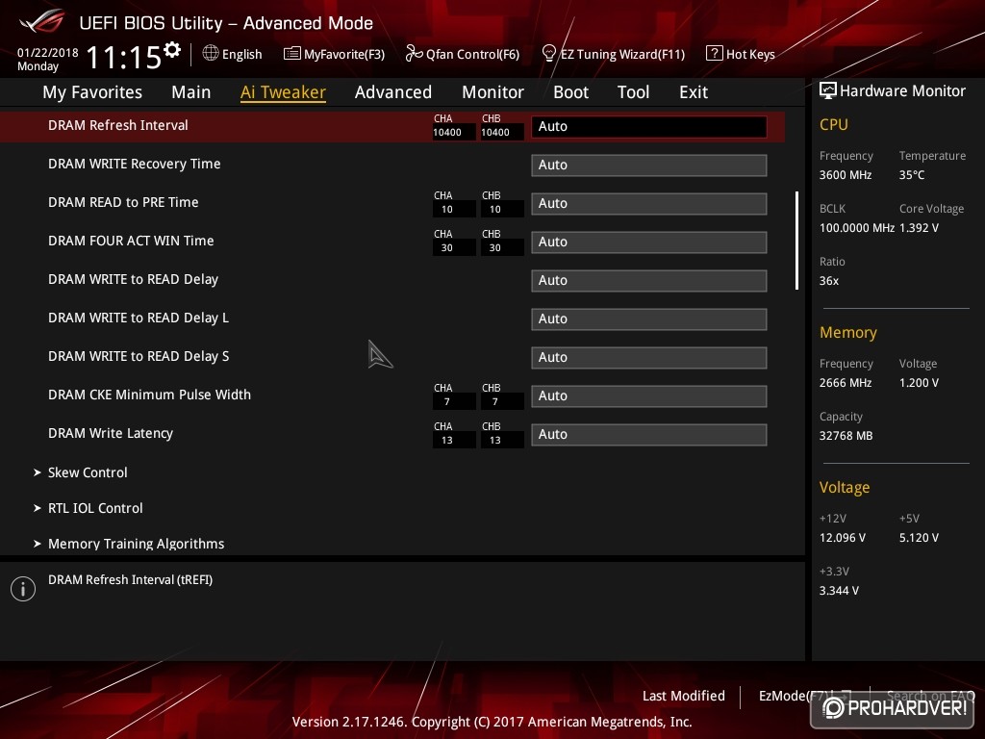Click Core Voltage 1.392 V value
The width and height of the screenshot is (985, 739).
pos(919,227)
